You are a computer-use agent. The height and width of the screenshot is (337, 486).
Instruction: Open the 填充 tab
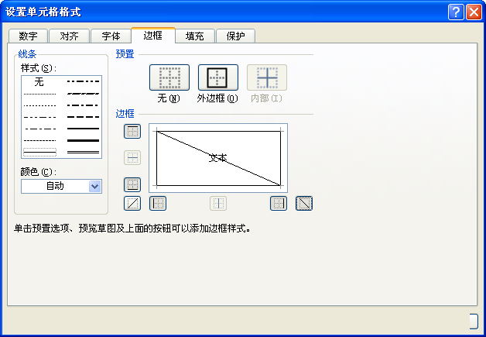point(195,36)
